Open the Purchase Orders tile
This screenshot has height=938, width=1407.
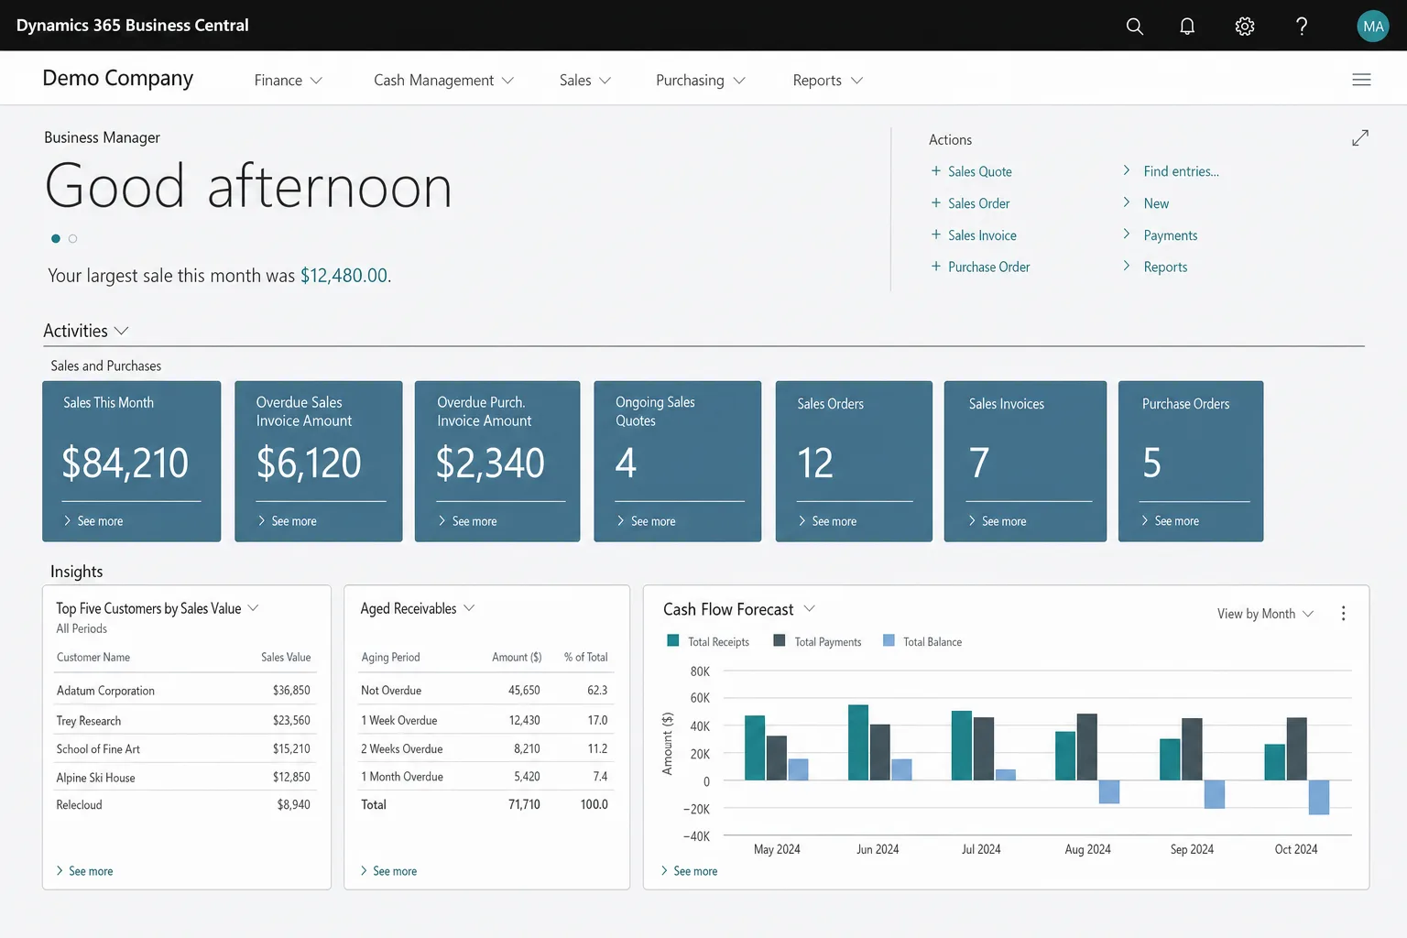tap(1191, 461)
